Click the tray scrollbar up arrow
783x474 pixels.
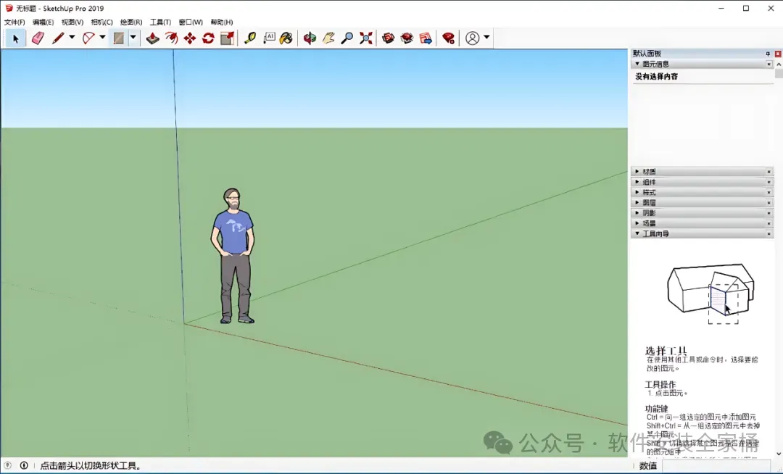tap(779, 65)
